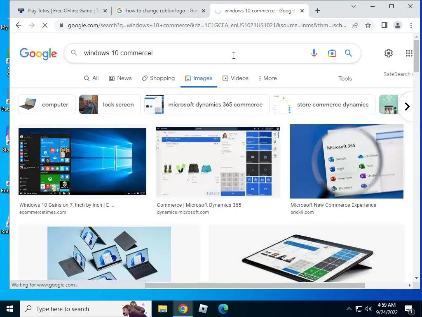
Task: Filter by lock screen chip
Action: pos(110,104)
